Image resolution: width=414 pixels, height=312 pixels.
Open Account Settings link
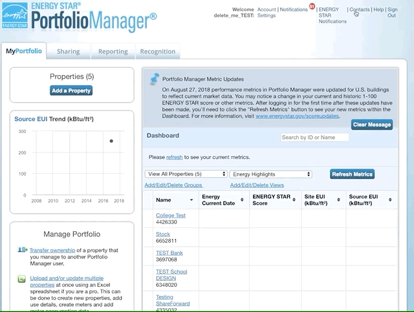coord(267,12)
